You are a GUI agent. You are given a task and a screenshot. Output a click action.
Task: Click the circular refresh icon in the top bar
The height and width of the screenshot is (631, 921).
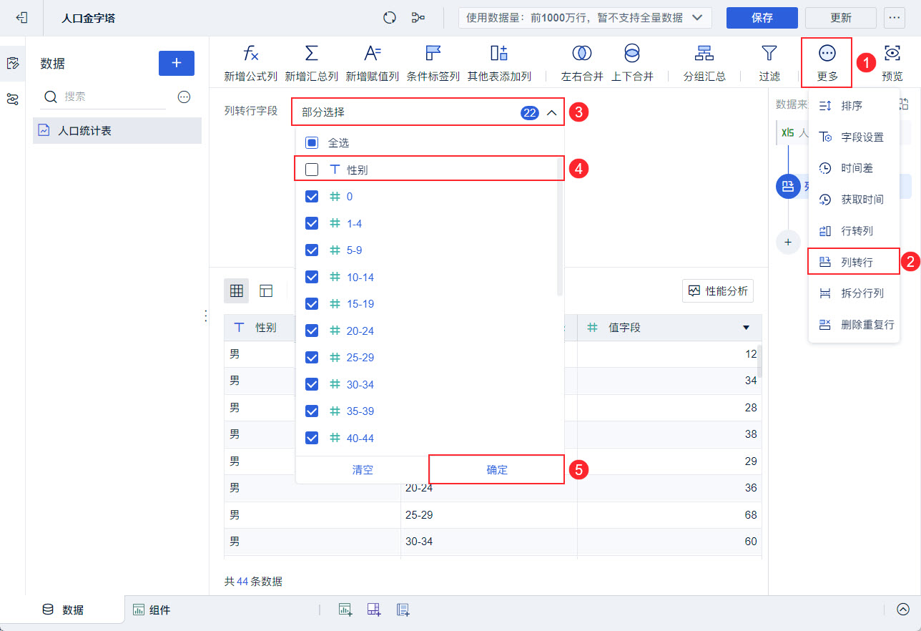[x=390, y=18]
